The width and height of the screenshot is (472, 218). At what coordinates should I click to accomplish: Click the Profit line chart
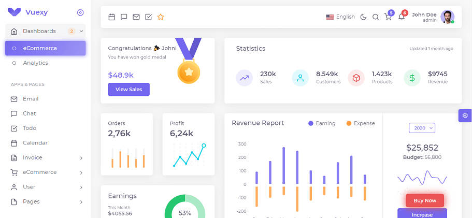coord(189,155)
